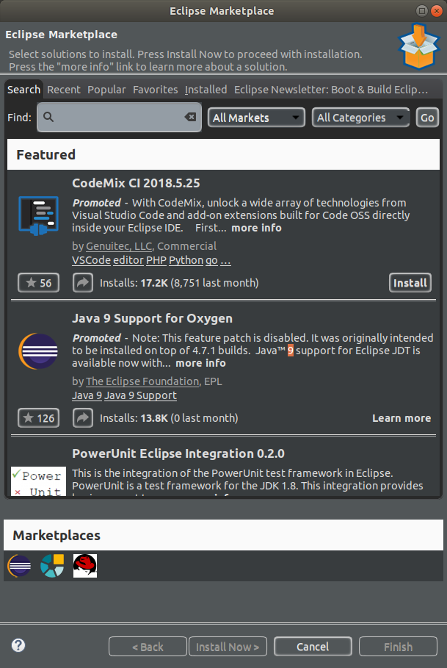This screenshot has width=447, height=668.
Task: Switch to the Popular tab
Action: tap(106, 90)
